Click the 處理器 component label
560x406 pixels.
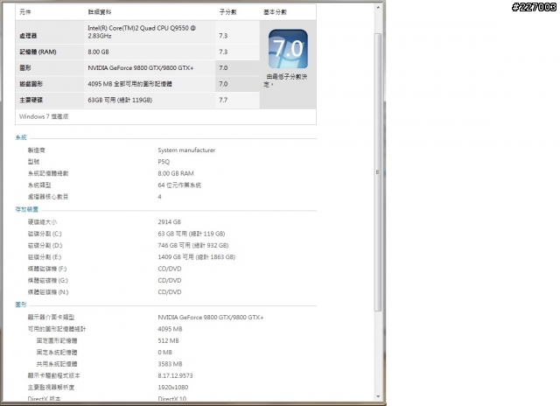28,36
